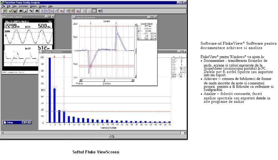The height and width of the screenshot is (160, 278).
Task: Click the status bar icon at the bottom
Action: (x=111, y=136)
